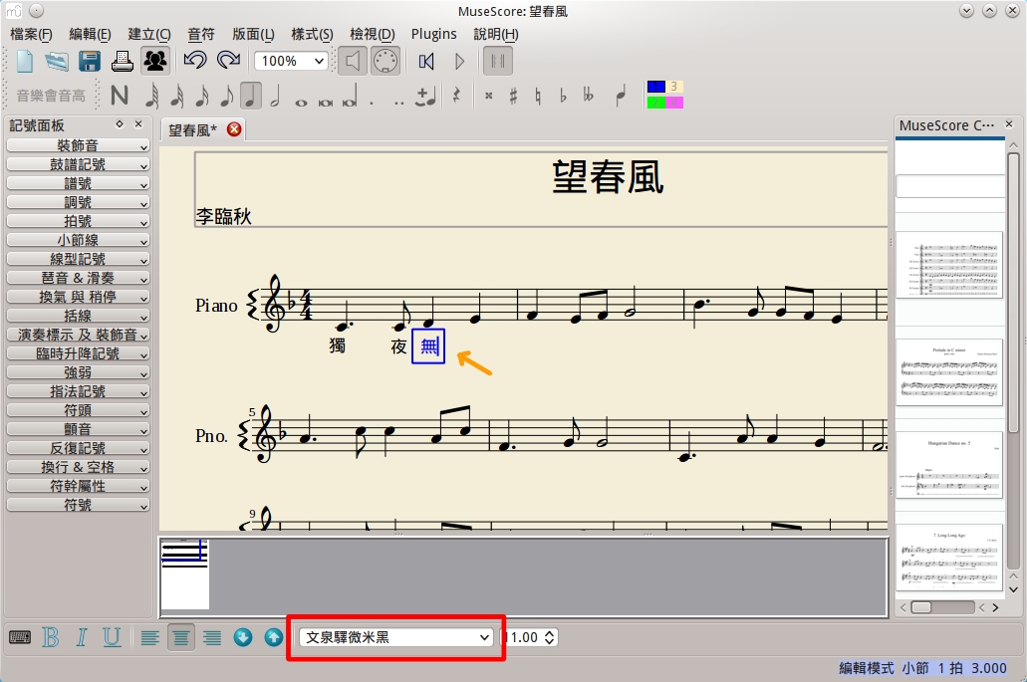Apply the natural accidental
This screenshot has height=682, width=1027.
538,97
